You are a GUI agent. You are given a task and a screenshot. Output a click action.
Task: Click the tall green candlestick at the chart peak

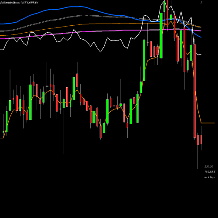tap(161, 36)
